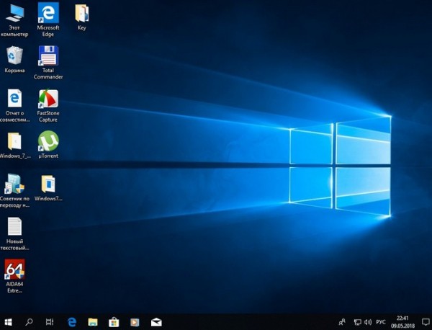This screenshot has height=330, width=432.
Task: Launch FastStone Capture shortcut
Action: click(x=48, y=105)
